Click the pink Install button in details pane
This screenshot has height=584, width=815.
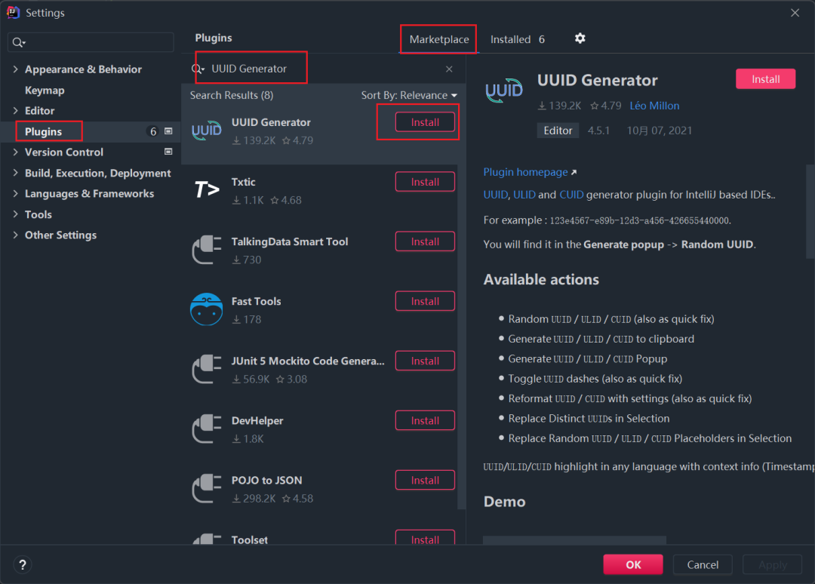765,79
